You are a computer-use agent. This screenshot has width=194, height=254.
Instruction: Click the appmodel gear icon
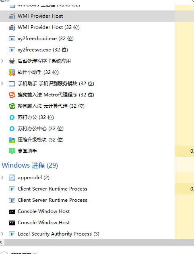12,178
